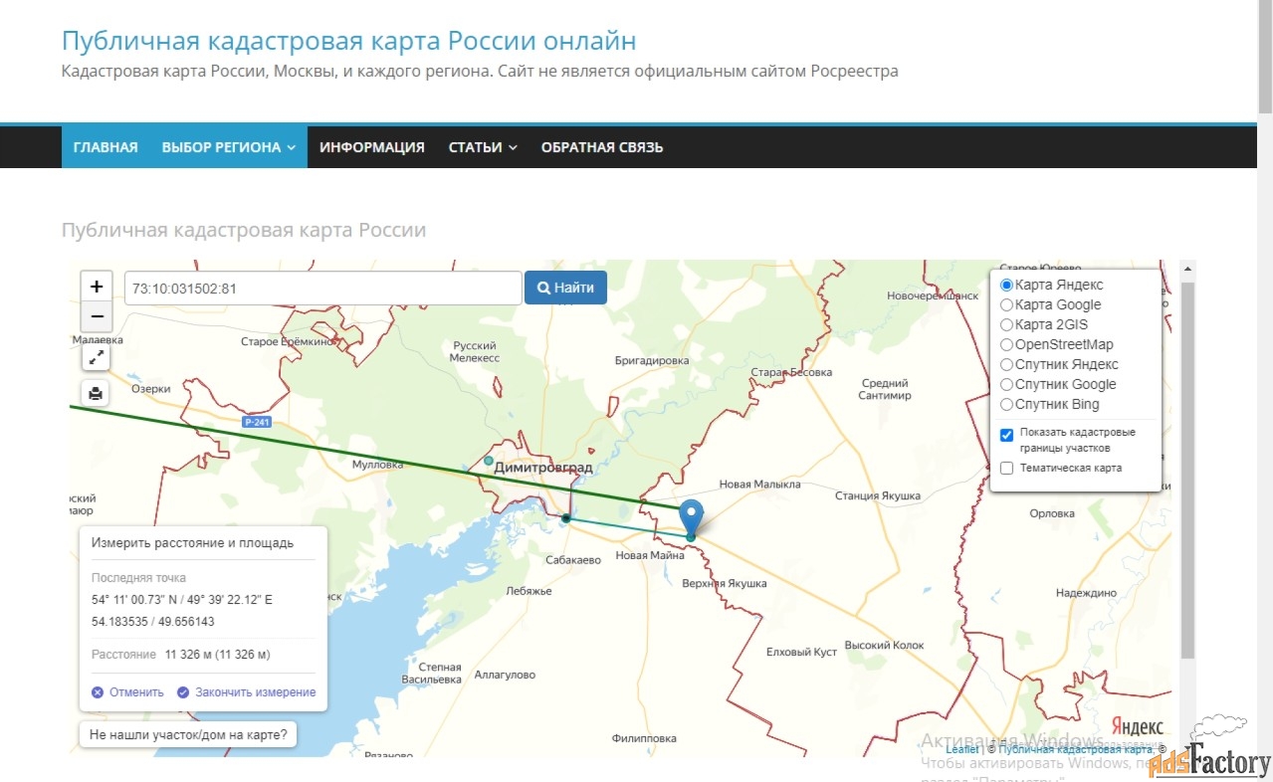The height and width of the screenshot is (782, 1273).
Task: Click the blue location pin marker
Action: 691,516
